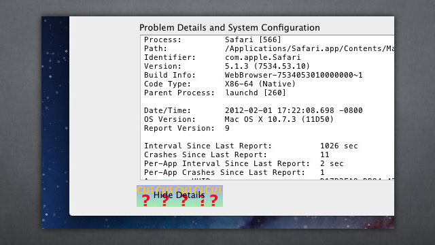Click the Per-App Interval Since Last Report line

pyautogui.click(x=243, y=163)
